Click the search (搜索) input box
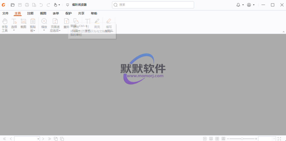286x141 pixels. [153, 5]
